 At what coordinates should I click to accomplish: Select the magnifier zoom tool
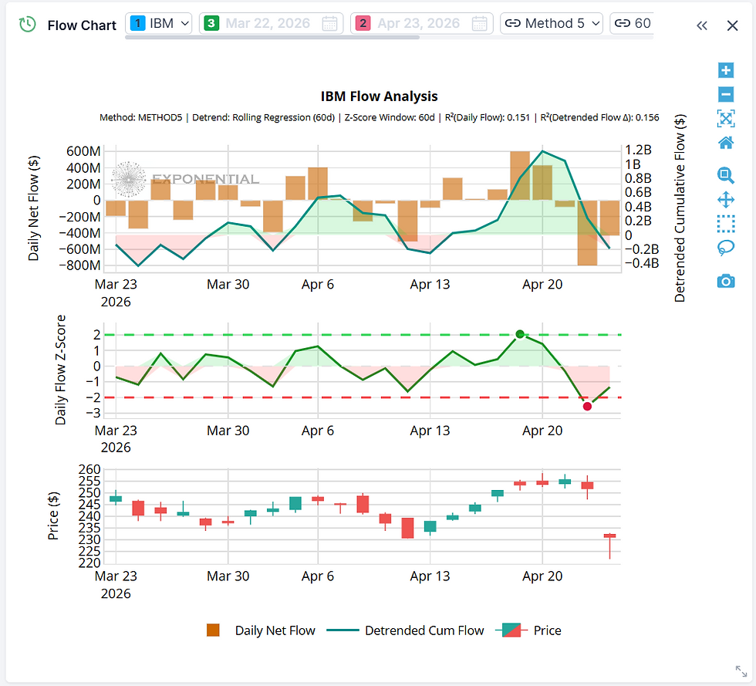click(x=726, y=176)
